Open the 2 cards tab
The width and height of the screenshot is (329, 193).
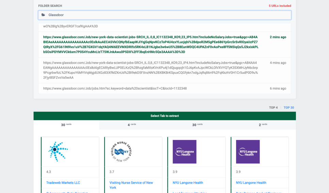pyautogui.click(x=263, y=125)
